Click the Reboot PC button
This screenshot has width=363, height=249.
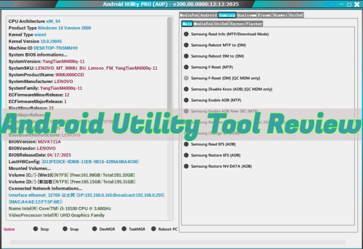[164, 229]
